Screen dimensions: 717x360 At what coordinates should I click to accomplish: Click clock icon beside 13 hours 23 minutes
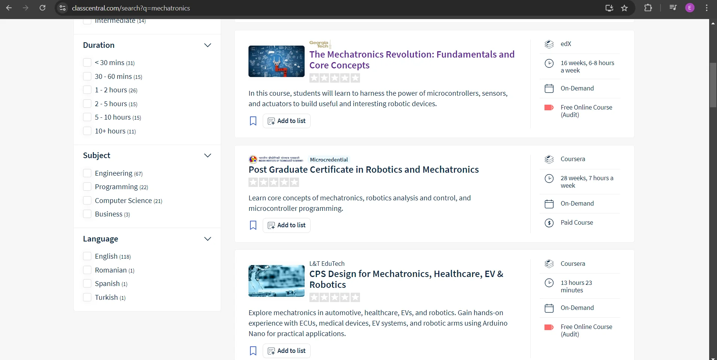[549, 283]
